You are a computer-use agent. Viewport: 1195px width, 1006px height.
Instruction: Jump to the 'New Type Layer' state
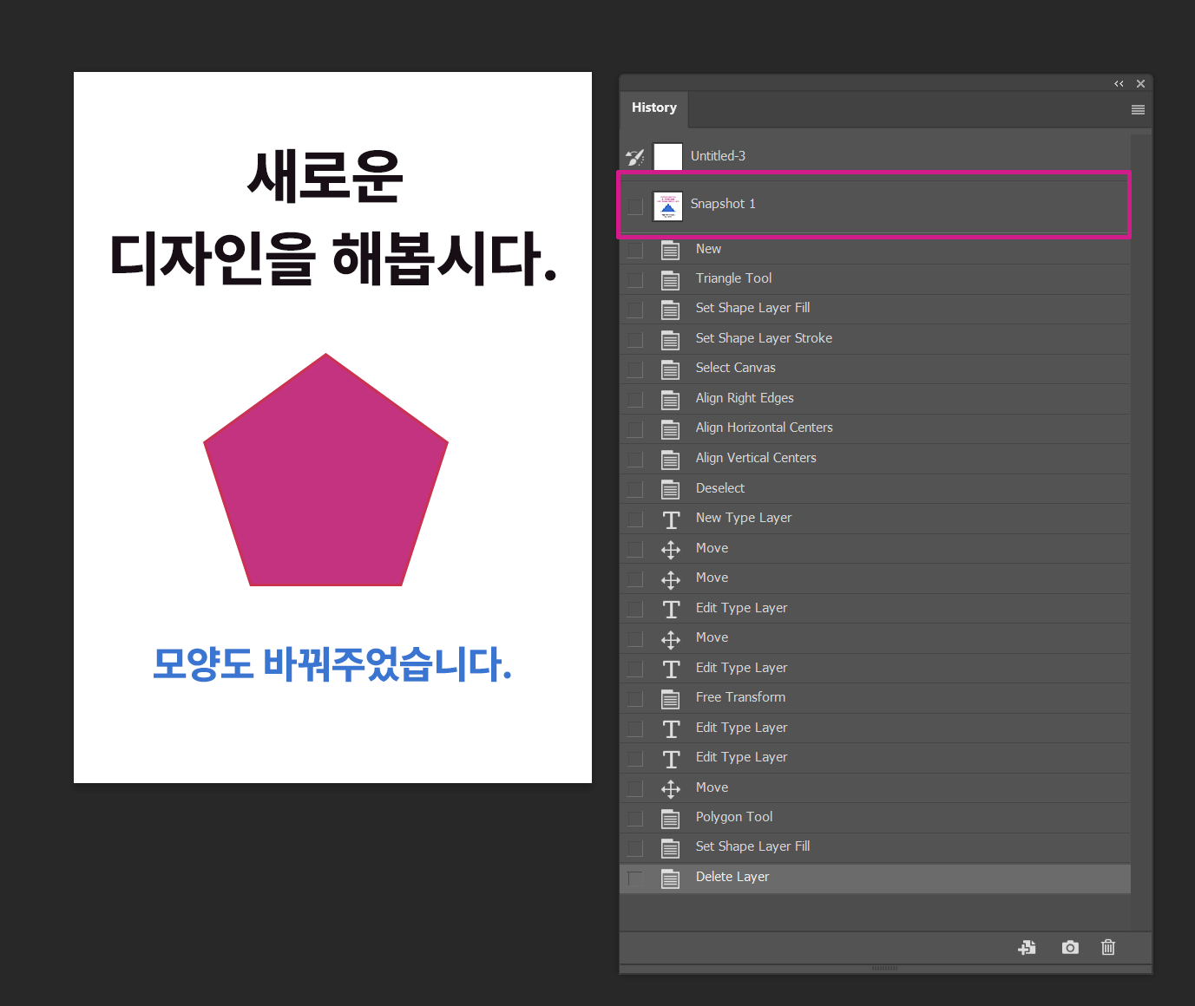tap(744, 518)
